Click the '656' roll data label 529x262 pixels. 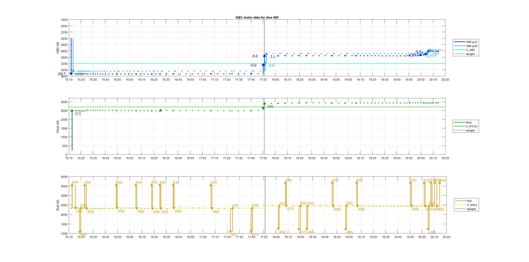(255, 206)
